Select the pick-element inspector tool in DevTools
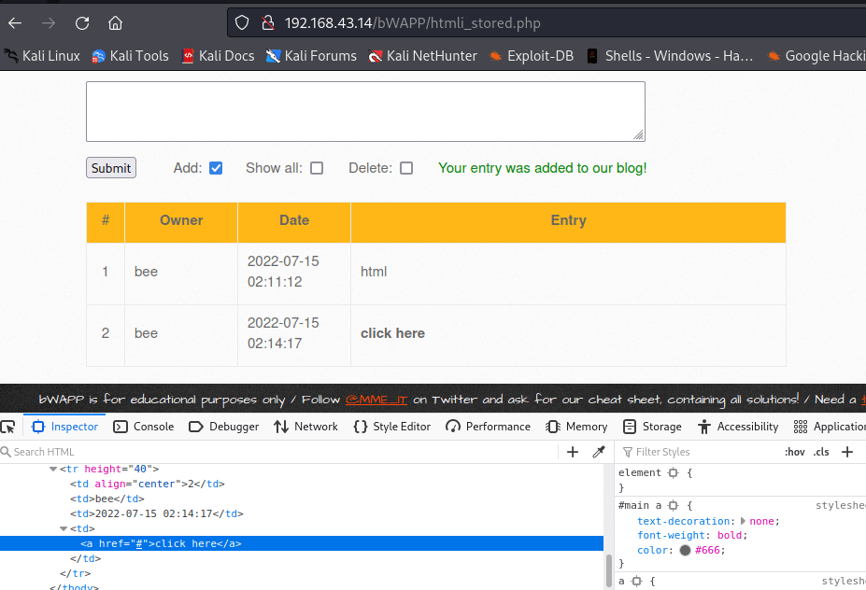The height and width of the screenshot is (590, 866). pyautogui.click(x=9, y=427)
